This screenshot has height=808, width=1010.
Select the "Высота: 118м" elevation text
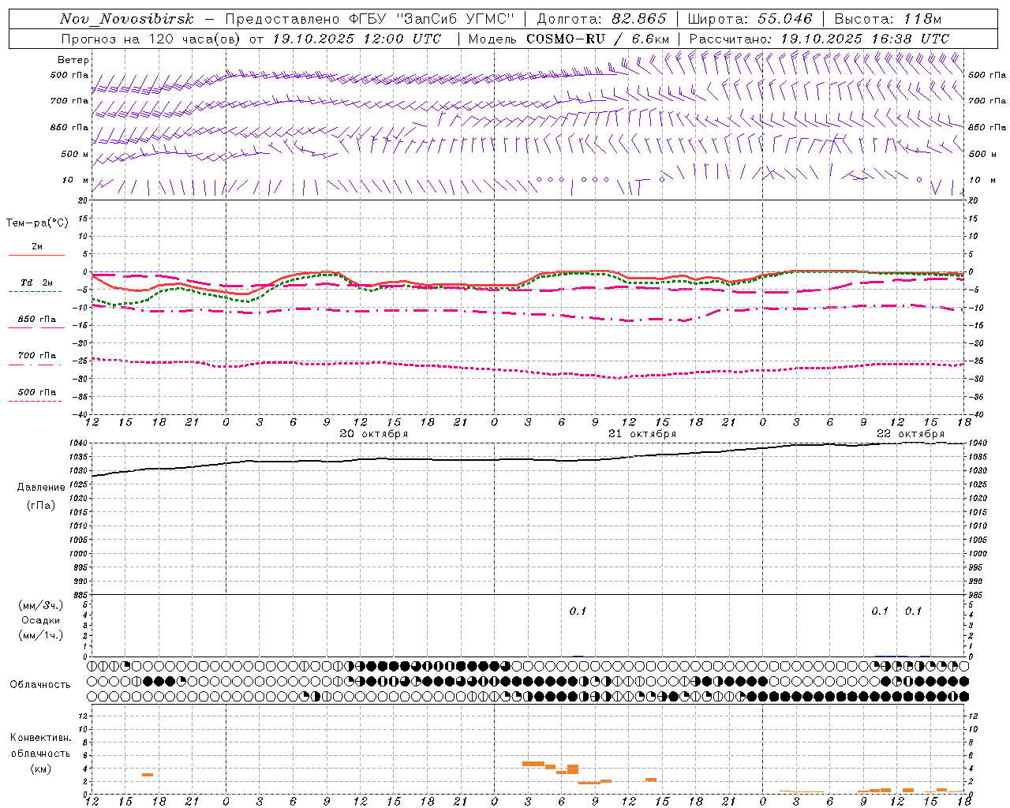[x=888, y=19]
